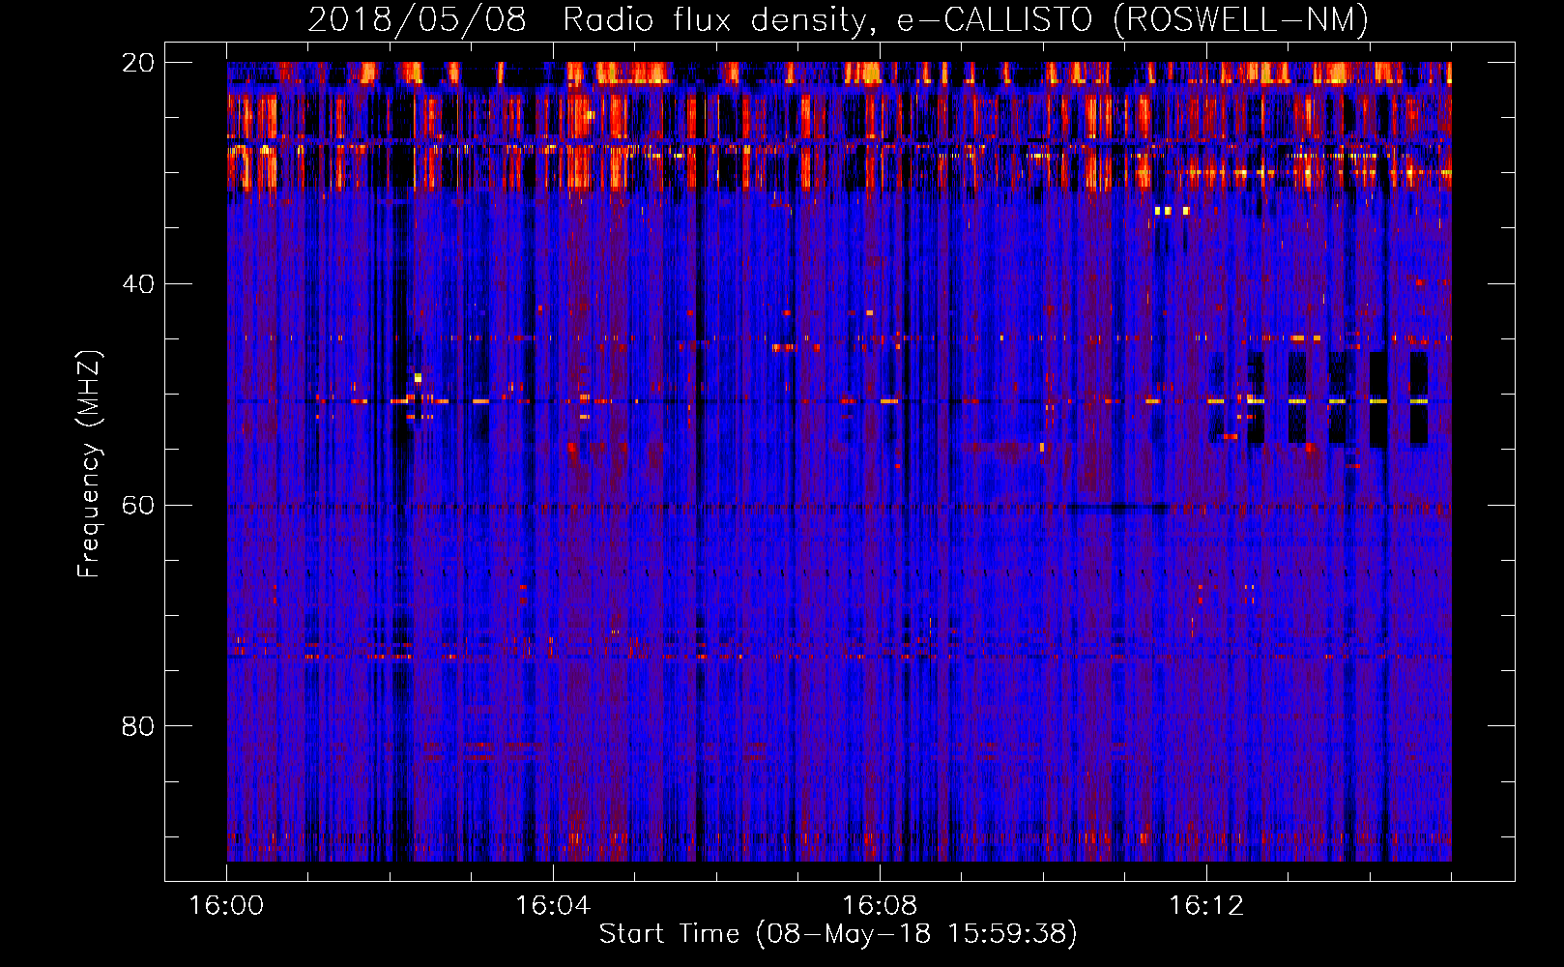Click the date 2018/05/08 in the title
The height and width of the screenshot is (967, 1564).
pyautogui.click(x=417, y=20)
